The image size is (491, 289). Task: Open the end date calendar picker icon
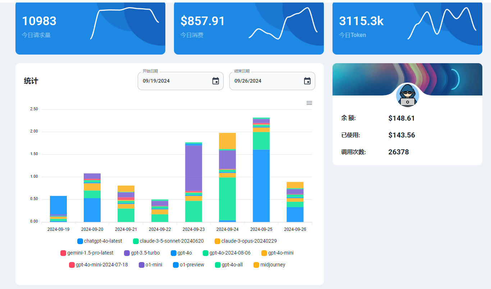pos(307,81)
